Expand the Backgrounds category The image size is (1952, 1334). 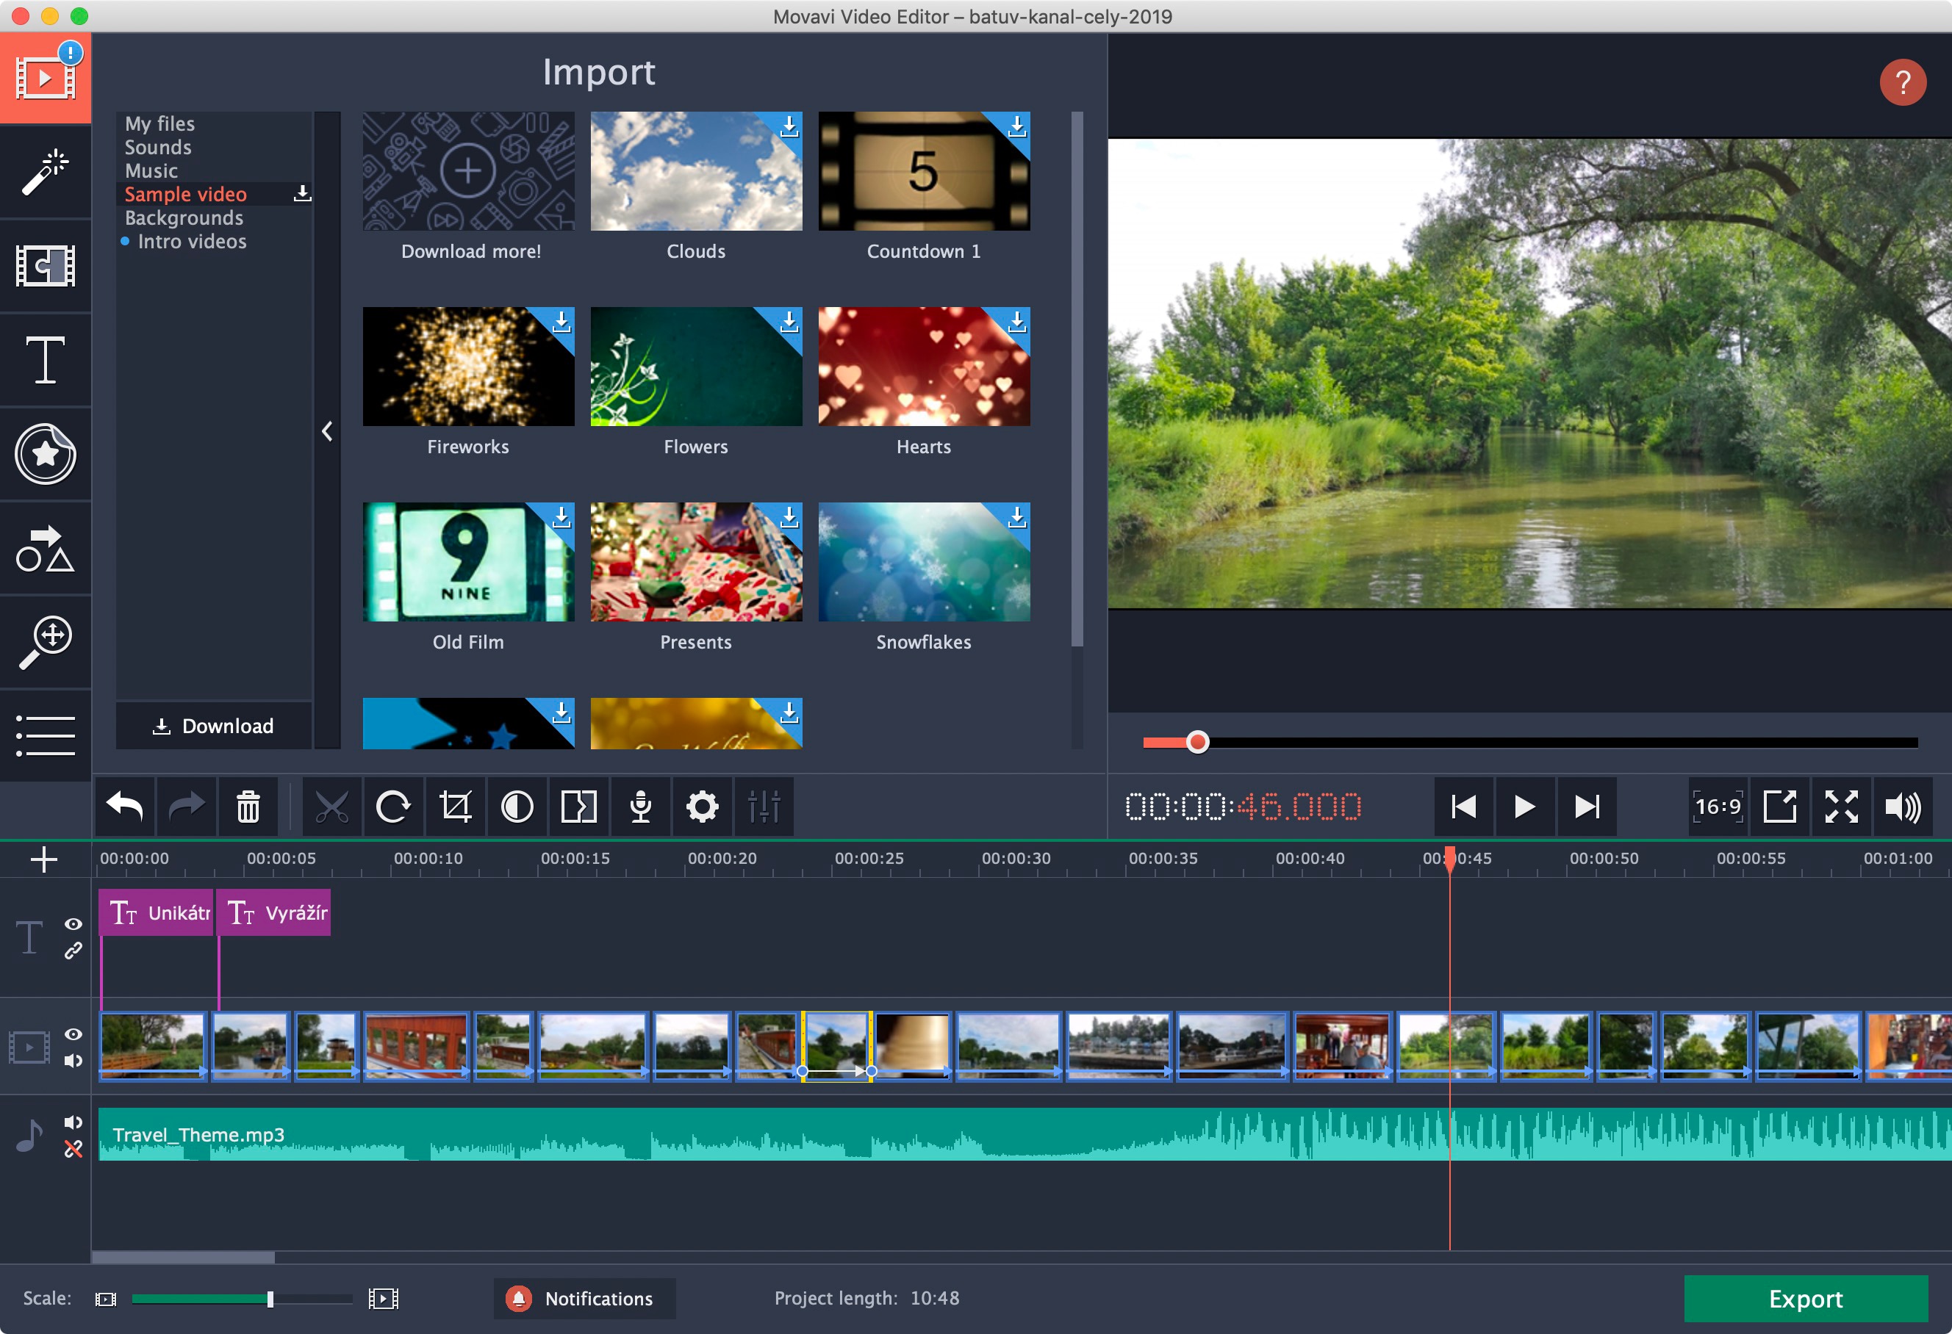[x=184, y=218]
